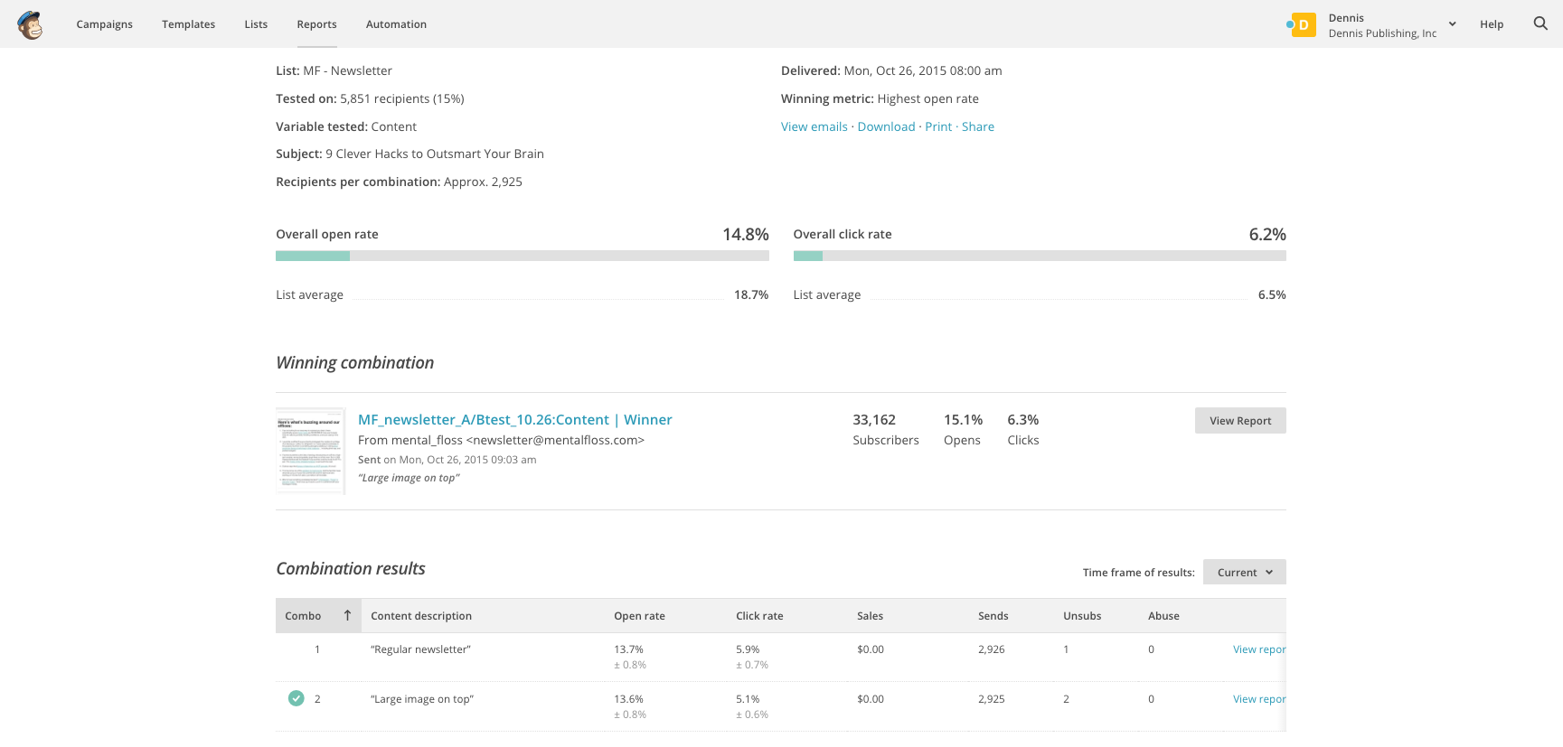Image resolution: width=1563 pixels, height=747 pixels.
Task: Click the 13.7% open rate value
Action: pos(628,649)
